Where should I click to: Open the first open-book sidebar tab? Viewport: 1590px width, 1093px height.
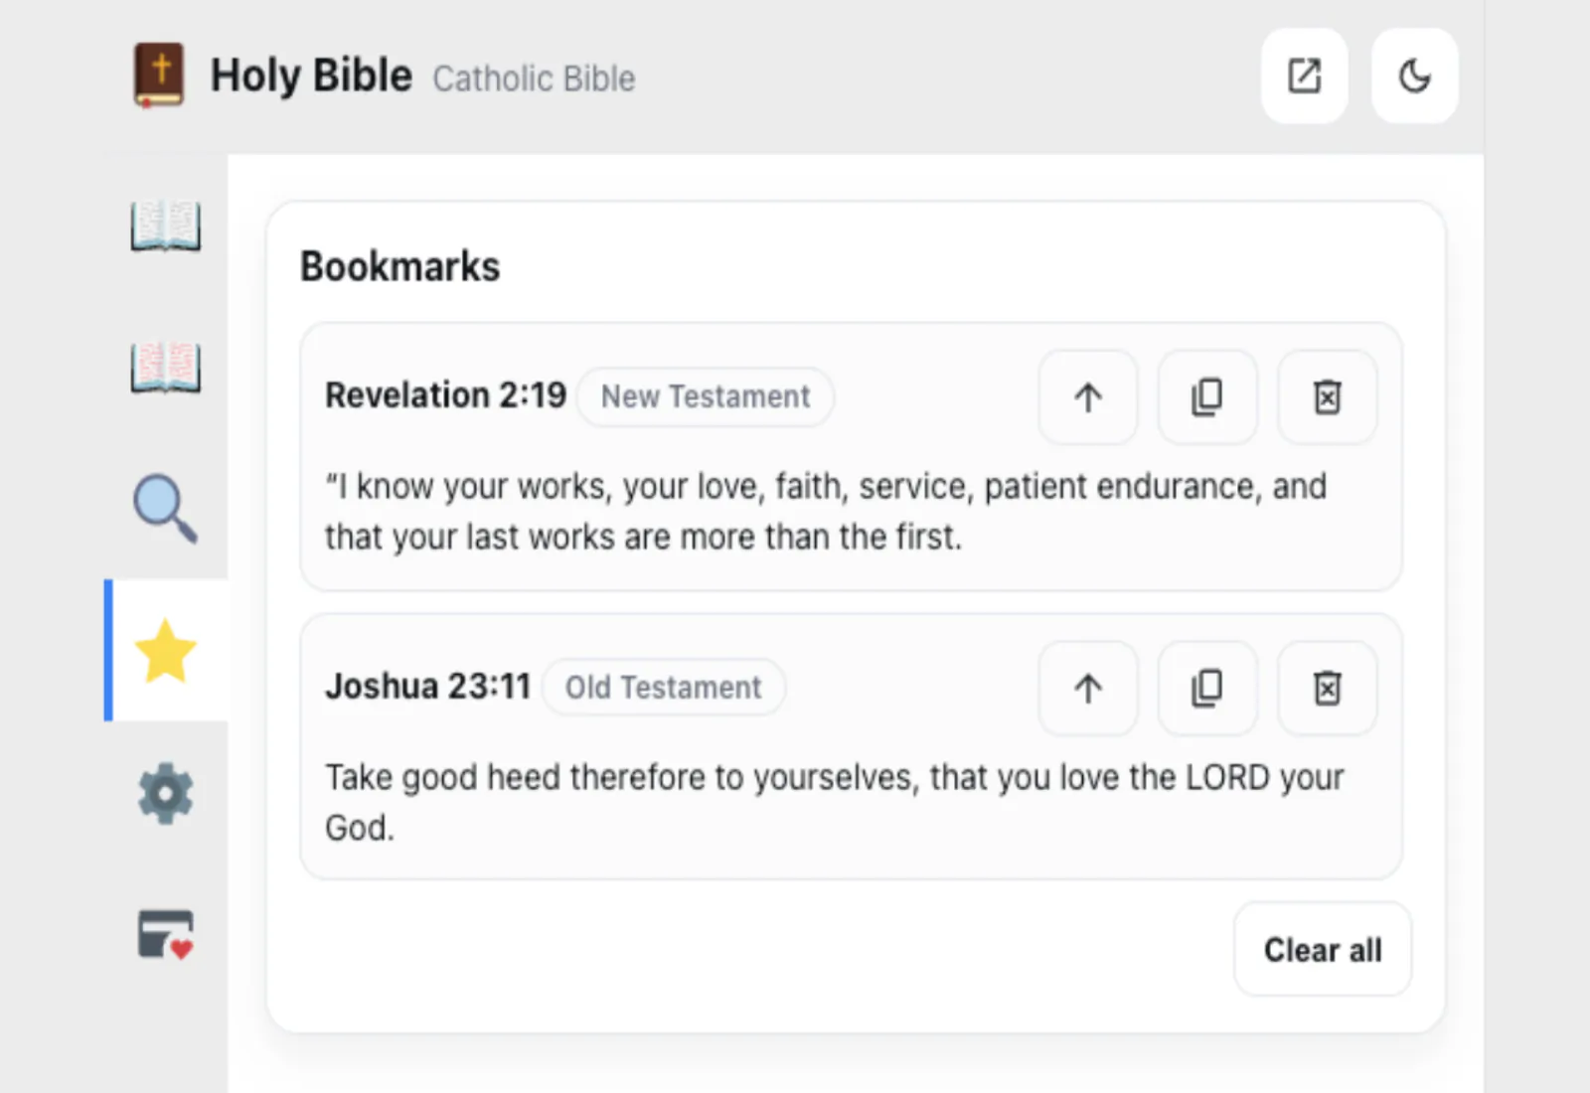(x=166, y=226)
